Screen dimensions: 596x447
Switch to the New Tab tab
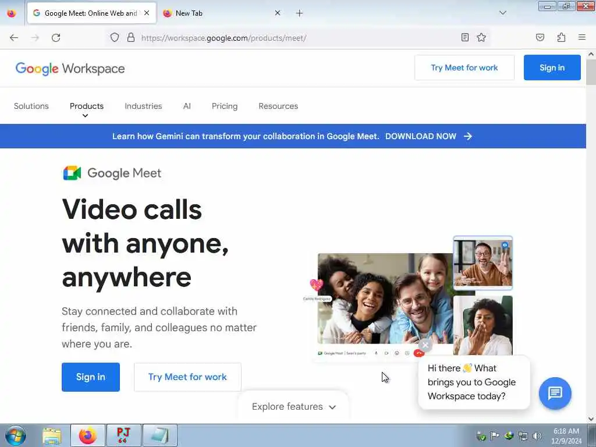[222, 13]
